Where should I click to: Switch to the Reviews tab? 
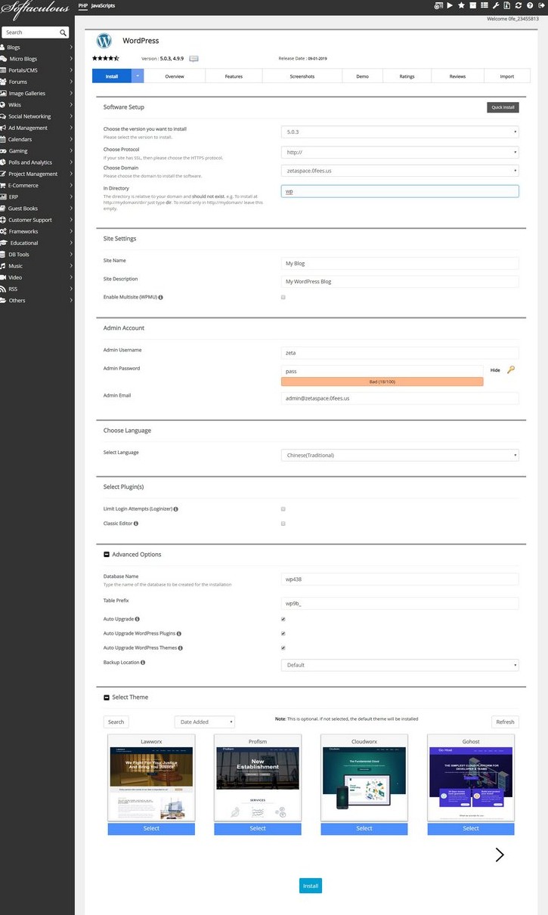pos(457,76)
